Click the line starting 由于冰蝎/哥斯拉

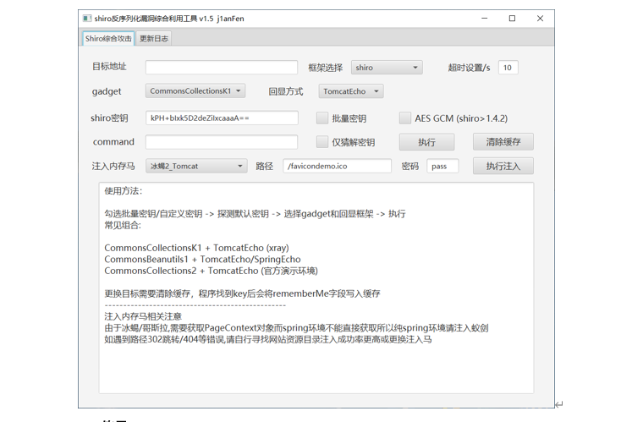(297, 328)
